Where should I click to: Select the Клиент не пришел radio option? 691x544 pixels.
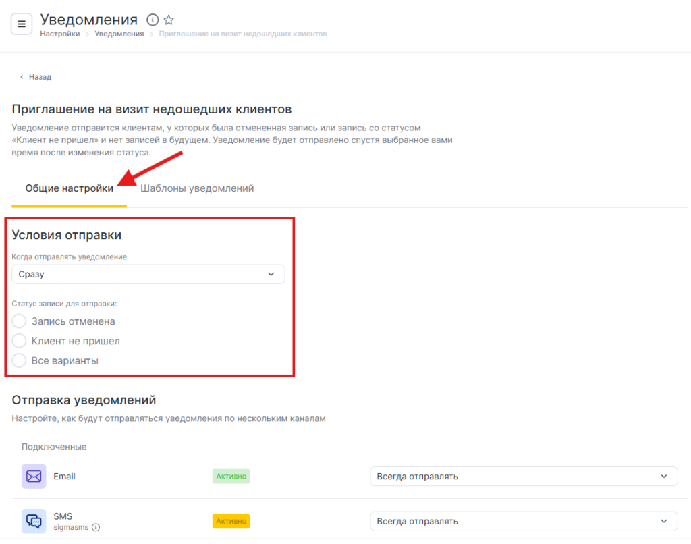(x=20, y=341)
